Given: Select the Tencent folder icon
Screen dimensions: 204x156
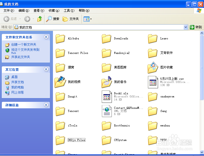Looking at the screenshot, I should (60, 111).
